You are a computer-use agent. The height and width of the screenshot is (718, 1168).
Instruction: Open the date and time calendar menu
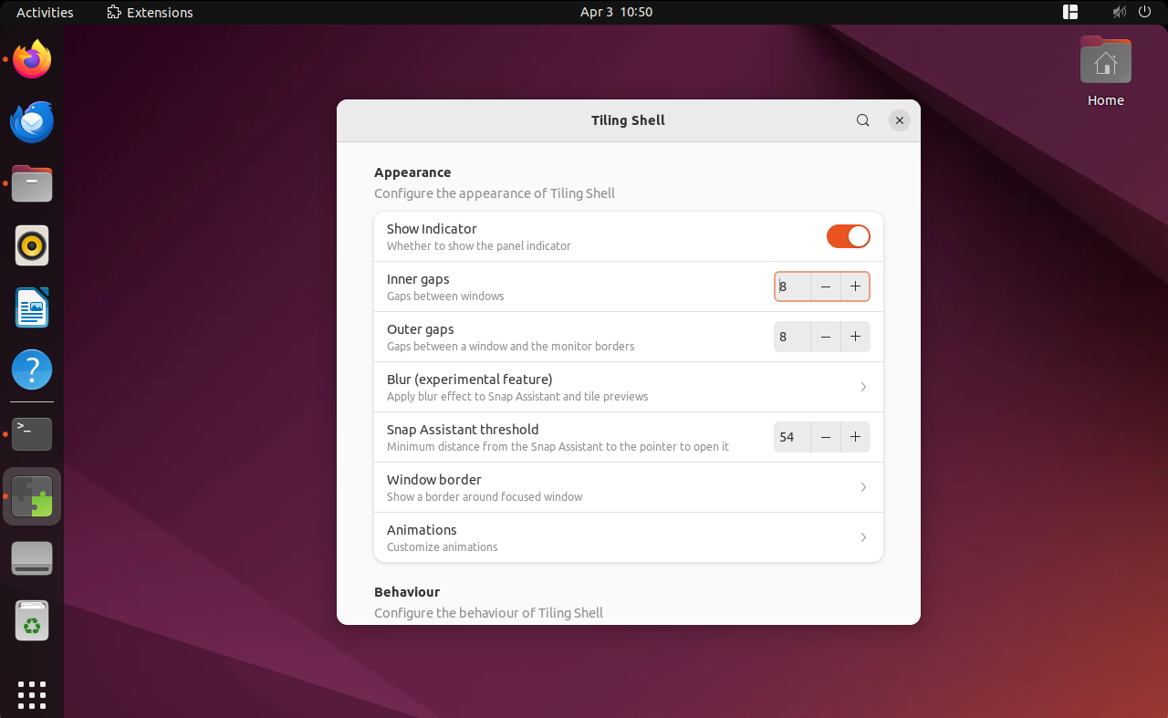(x=616, y=12)
